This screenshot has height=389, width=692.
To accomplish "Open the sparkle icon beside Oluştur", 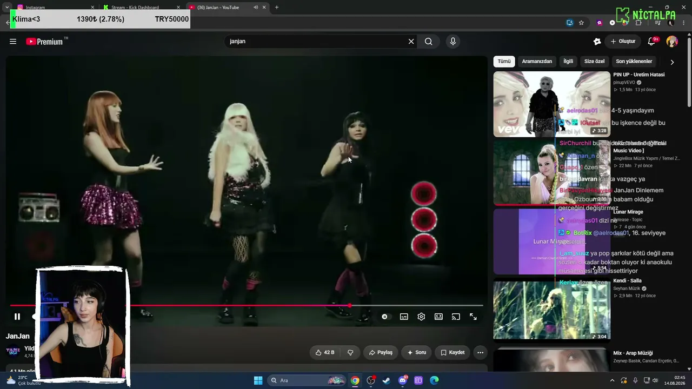I will coord(597,42).
